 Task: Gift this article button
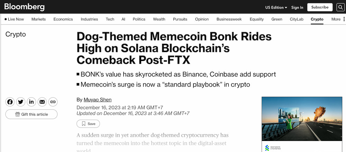[x=31, y=114]
